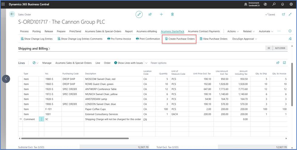The width and height of the screenshot is (297, 150).
Task: Click DROP SHIP code for 1960-S
Action: tap(73, 84)
